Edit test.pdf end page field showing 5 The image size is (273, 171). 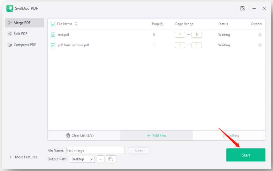[197, 34]
